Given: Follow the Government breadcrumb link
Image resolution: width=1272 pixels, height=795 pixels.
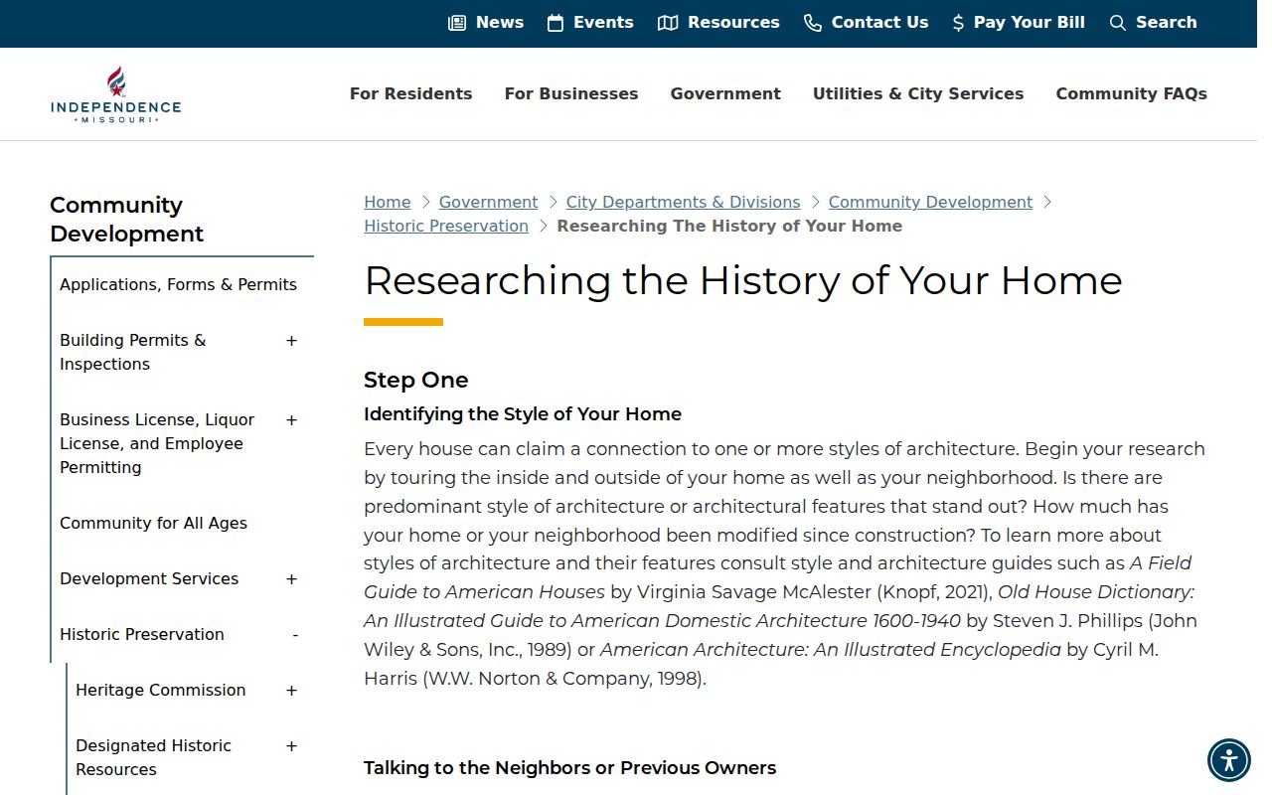Looking at the screenshot, I should pyautogui.click(x=489, y=202).
